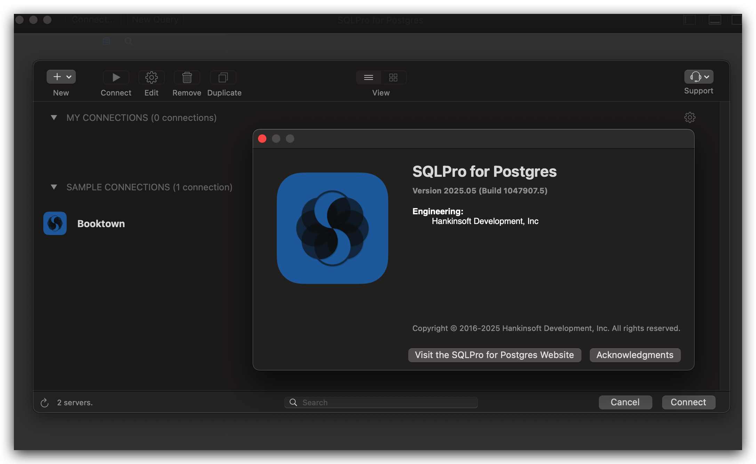Switch to list view

coord(369,77)
